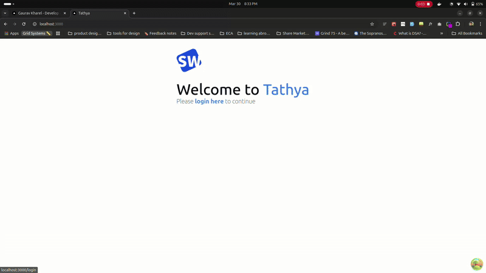
Task: Open the Chrome profile avatar
Action: coord(471,24)
